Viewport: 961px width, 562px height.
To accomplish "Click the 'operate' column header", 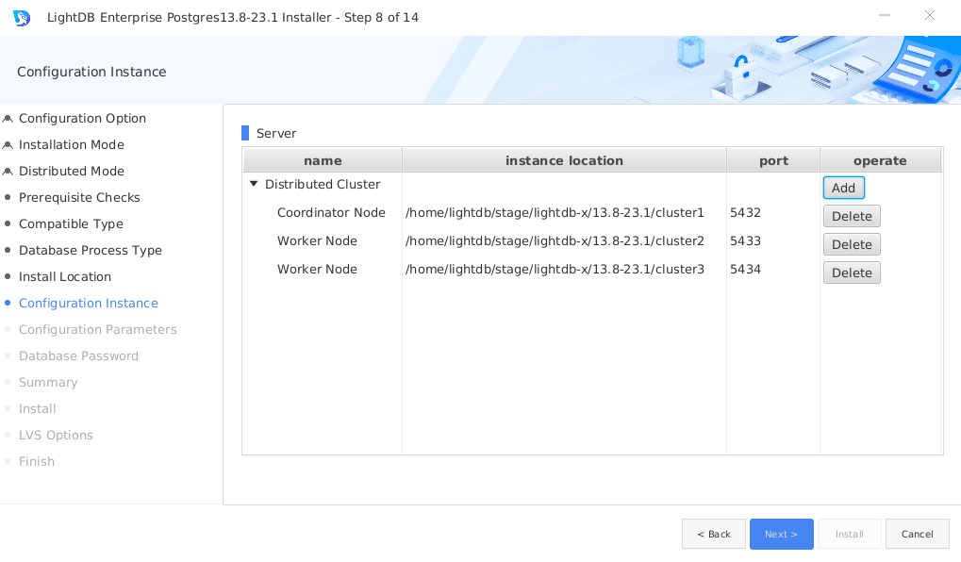I will point(880,160).
